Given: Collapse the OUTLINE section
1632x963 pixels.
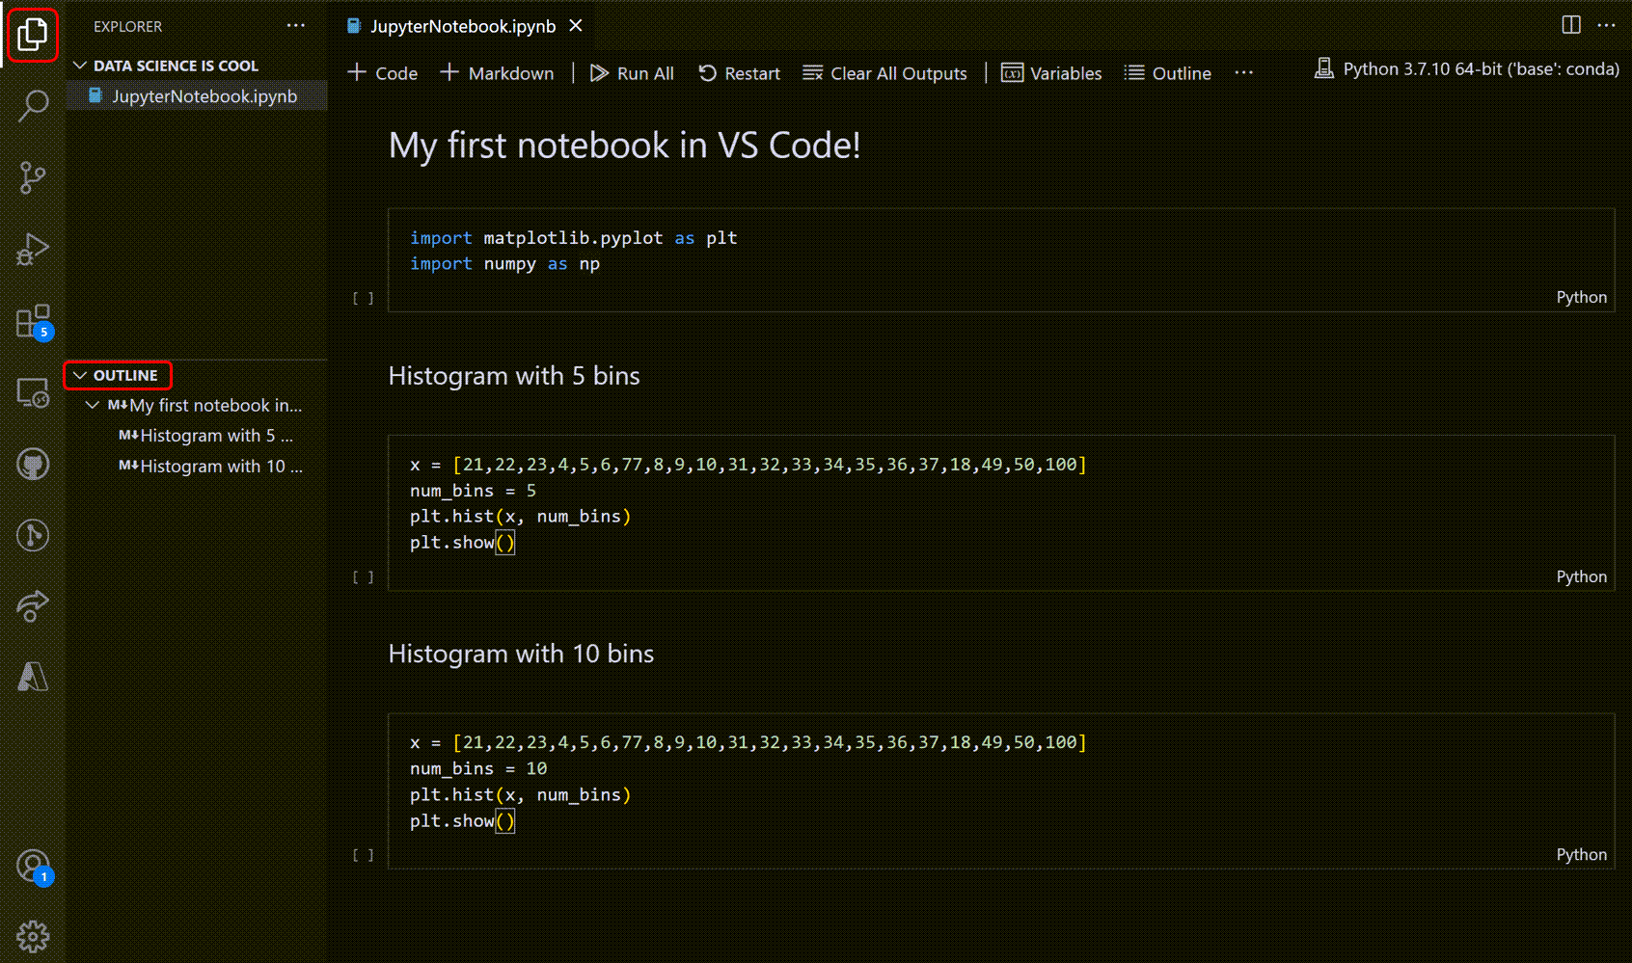Looking at the screenshot, I should [80, 375].
